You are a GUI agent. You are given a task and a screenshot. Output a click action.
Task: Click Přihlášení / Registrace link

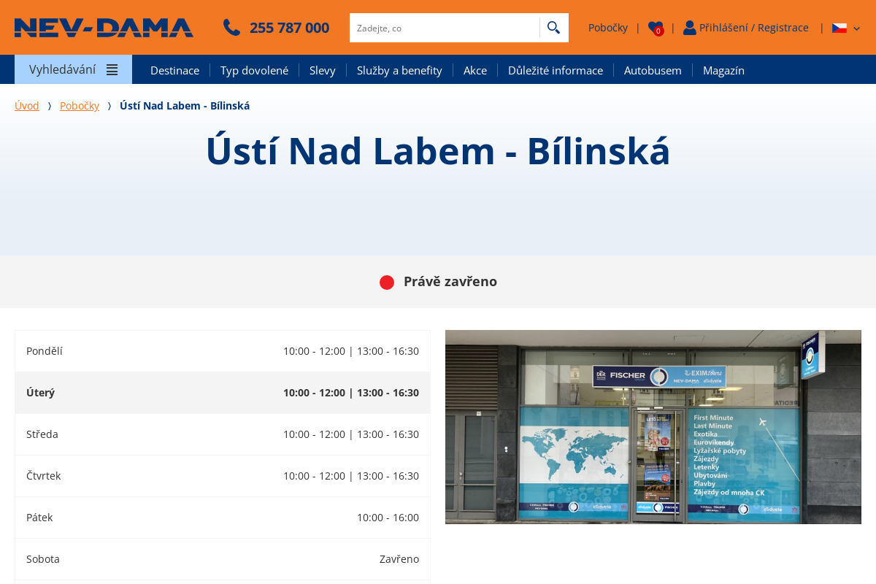coord(753,28)
